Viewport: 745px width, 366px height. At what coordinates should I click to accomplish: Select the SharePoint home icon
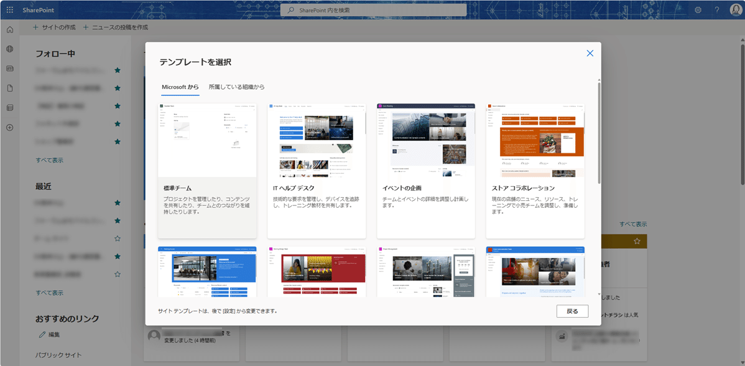click(9, 29)
